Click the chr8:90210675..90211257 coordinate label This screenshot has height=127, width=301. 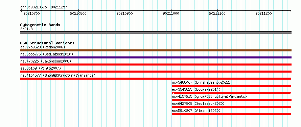pyautogui.click(x=44, y=7)
